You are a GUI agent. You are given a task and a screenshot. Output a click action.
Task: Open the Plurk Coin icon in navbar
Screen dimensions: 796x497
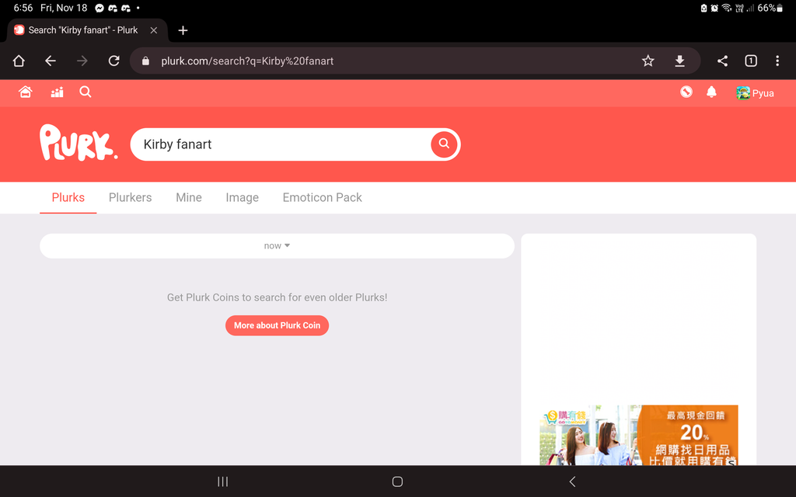[686, 92]
